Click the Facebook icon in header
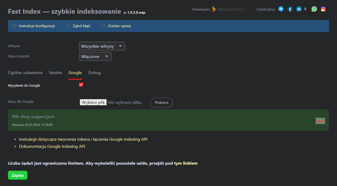337x186 pixels. click(x=290, y=9)
